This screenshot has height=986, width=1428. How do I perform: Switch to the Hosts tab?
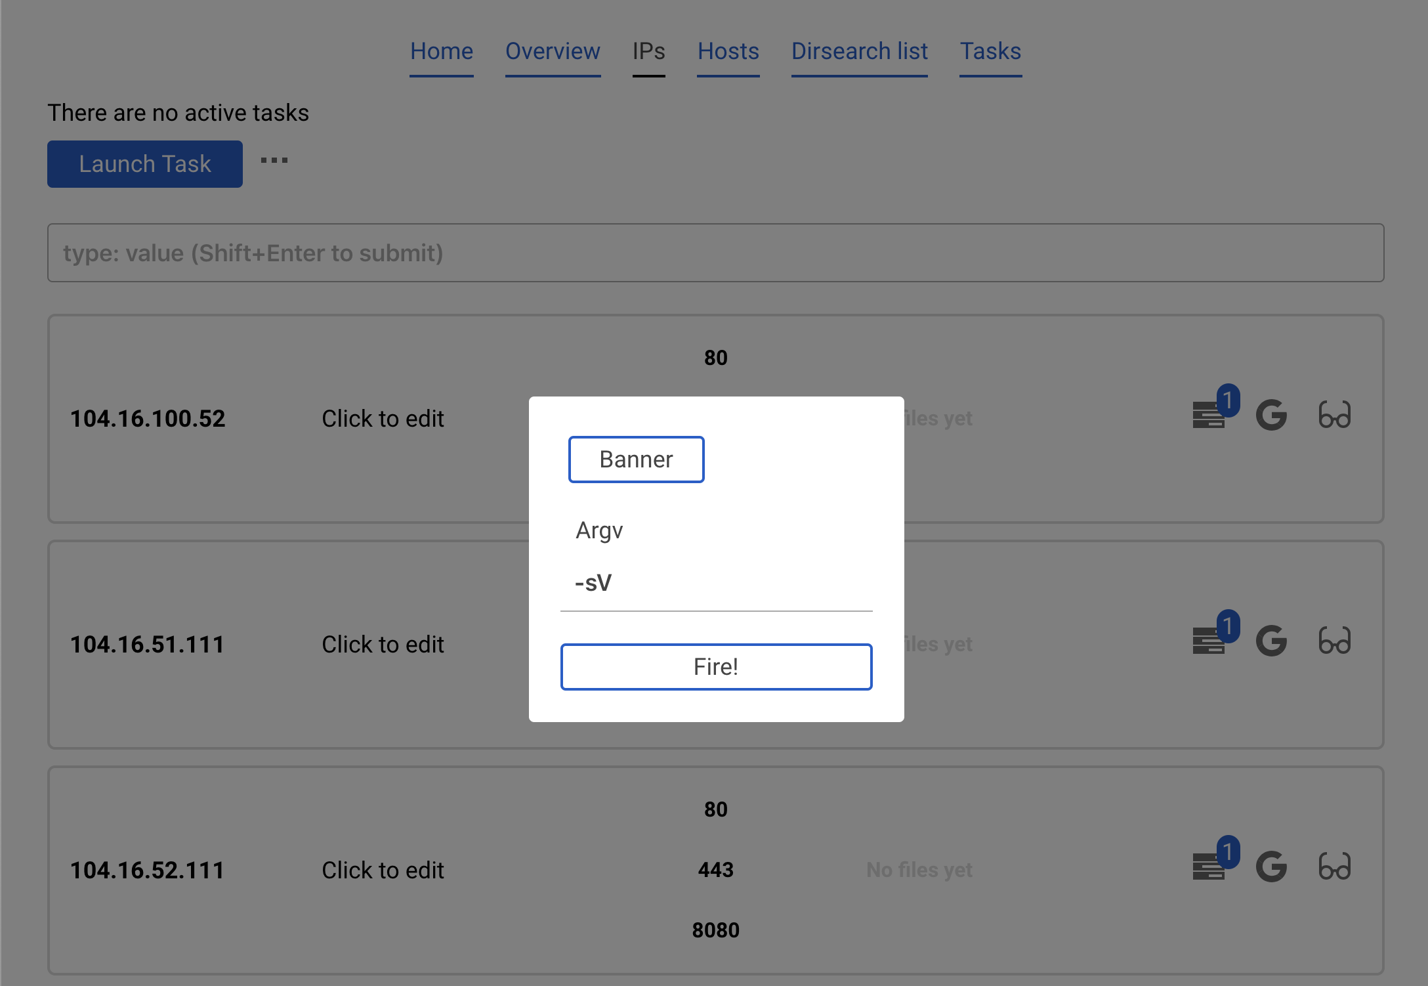click(728, 51)
